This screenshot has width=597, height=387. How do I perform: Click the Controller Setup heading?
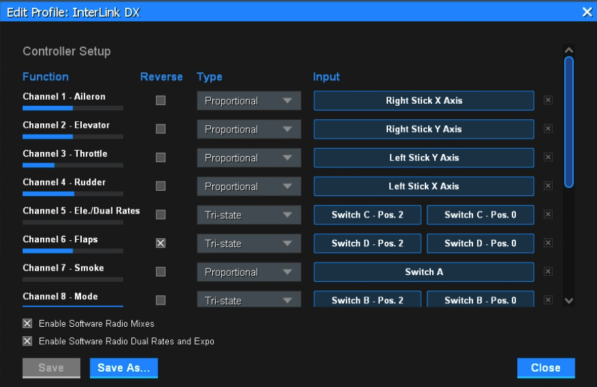point(66,51)
